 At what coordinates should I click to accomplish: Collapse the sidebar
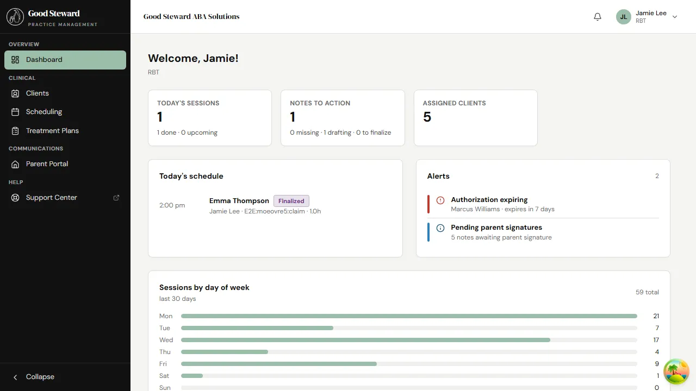coord(33,376)
